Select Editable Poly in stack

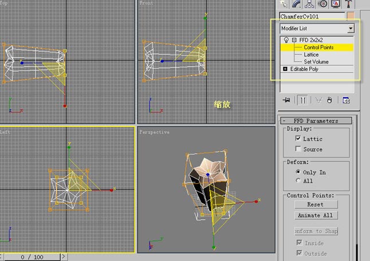coord(304,69)
